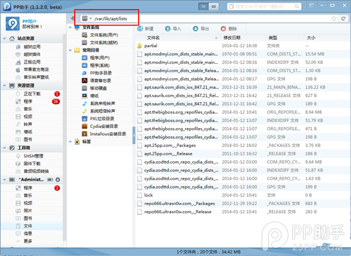Bookmark this folder with the star icon

pos(334,18)
